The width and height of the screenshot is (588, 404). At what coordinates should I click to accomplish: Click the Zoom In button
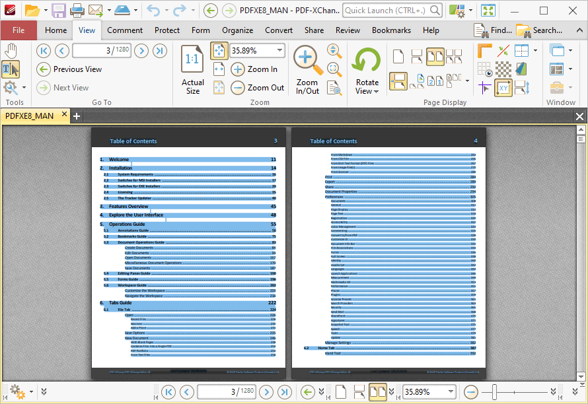(254, 69)
